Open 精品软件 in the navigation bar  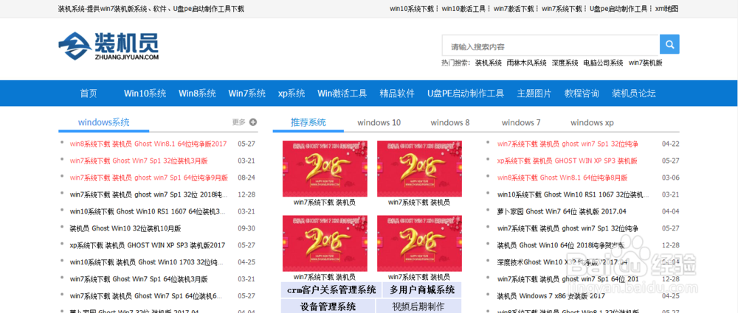397,93
